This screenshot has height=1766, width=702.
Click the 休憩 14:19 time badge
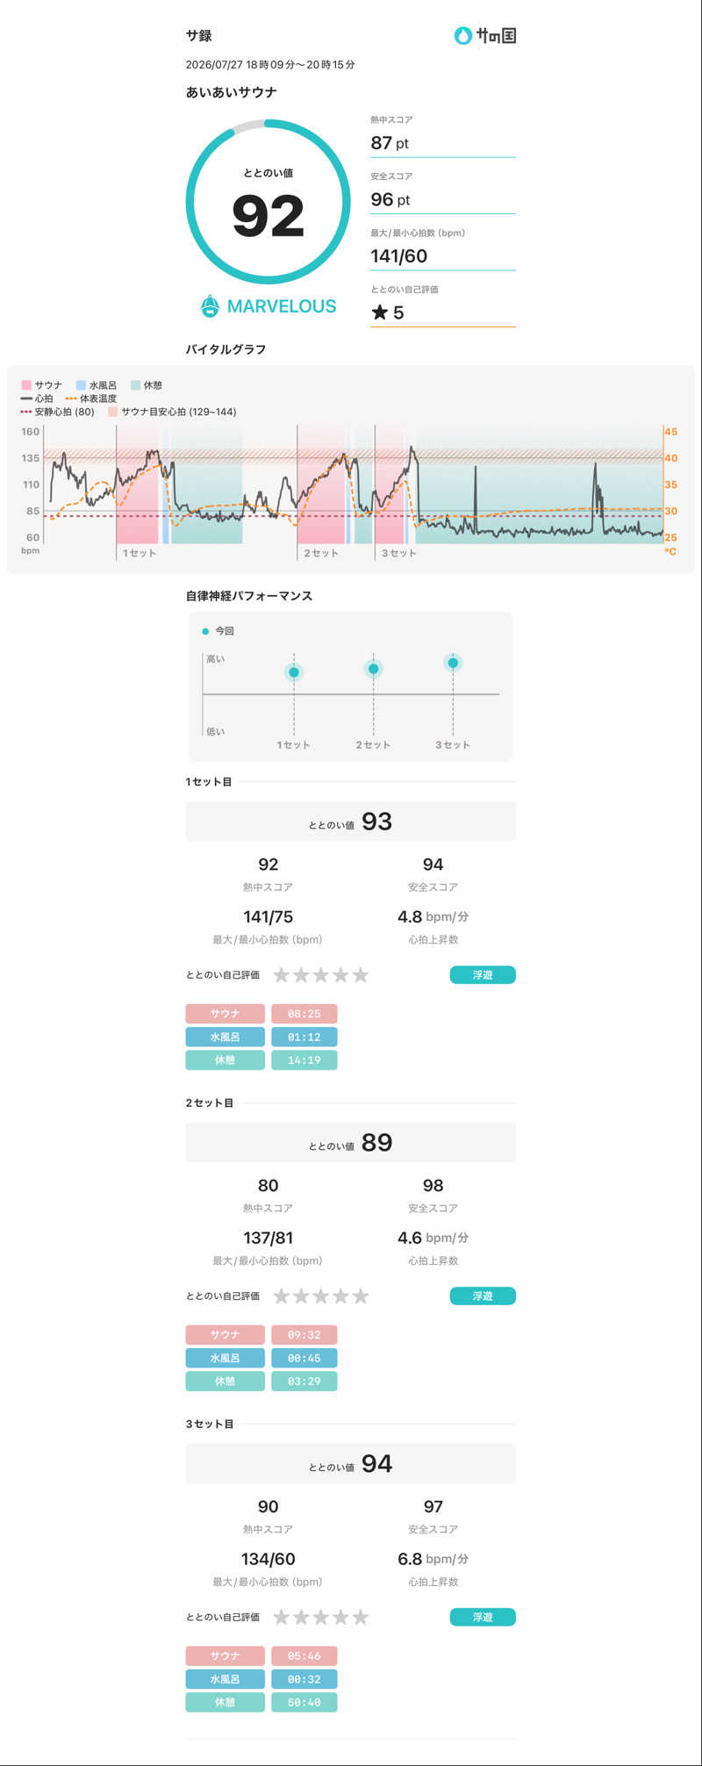304,1060
